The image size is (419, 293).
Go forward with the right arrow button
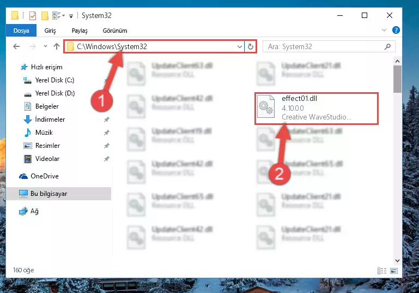[x=32, y=46]
